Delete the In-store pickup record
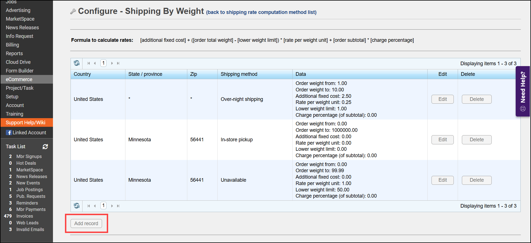The height and width of the screenshot is (243, 531). (x=476, y=140)
